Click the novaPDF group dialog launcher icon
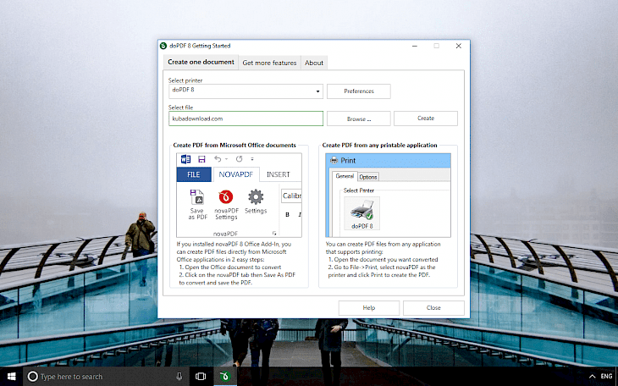The image size is (618, 386). (274, 234)
